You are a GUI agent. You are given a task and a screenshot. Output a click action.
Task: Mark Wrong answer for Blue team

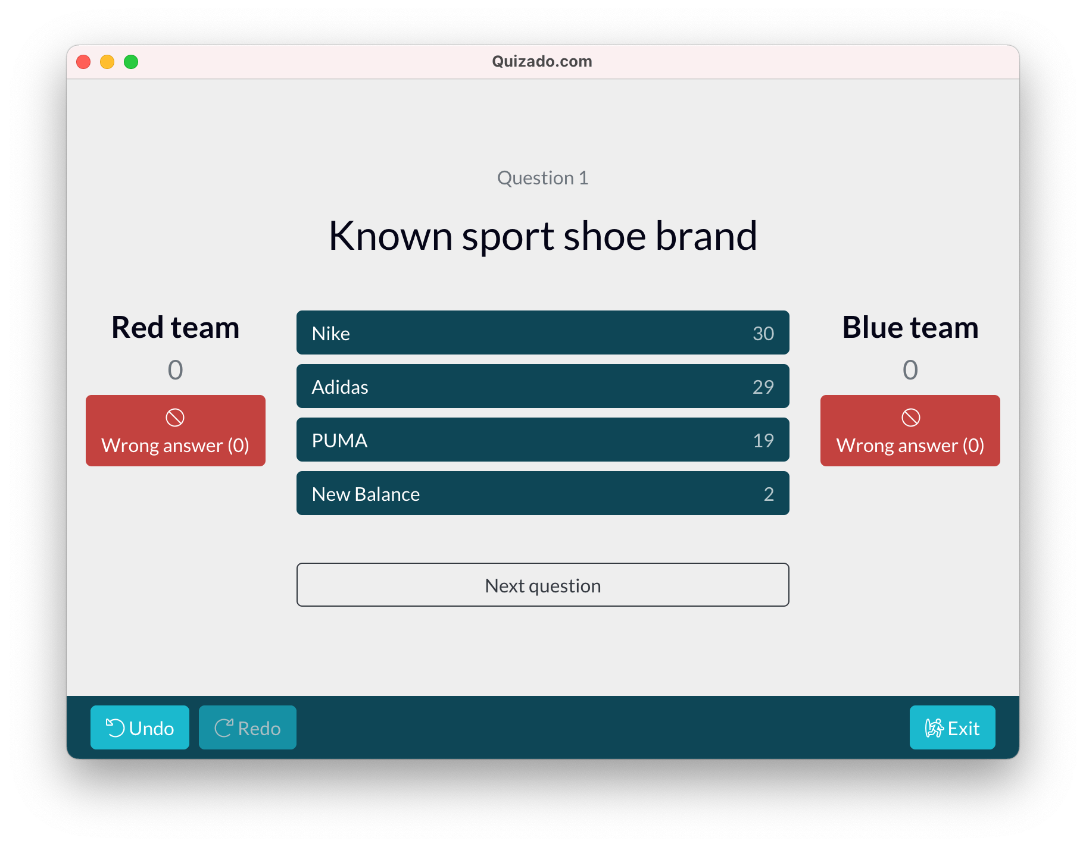point(910,431)
